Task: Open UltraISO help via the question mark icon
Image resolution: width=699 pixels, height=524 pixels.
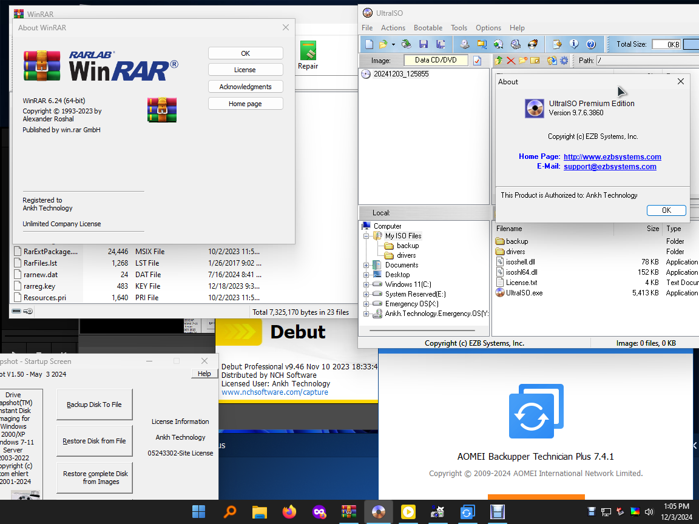Action: pos(590,44)
